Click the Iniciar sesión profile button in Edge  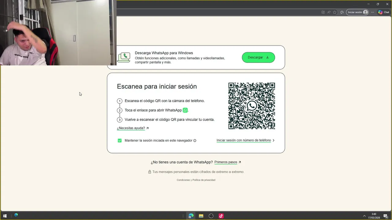(357, 12)
